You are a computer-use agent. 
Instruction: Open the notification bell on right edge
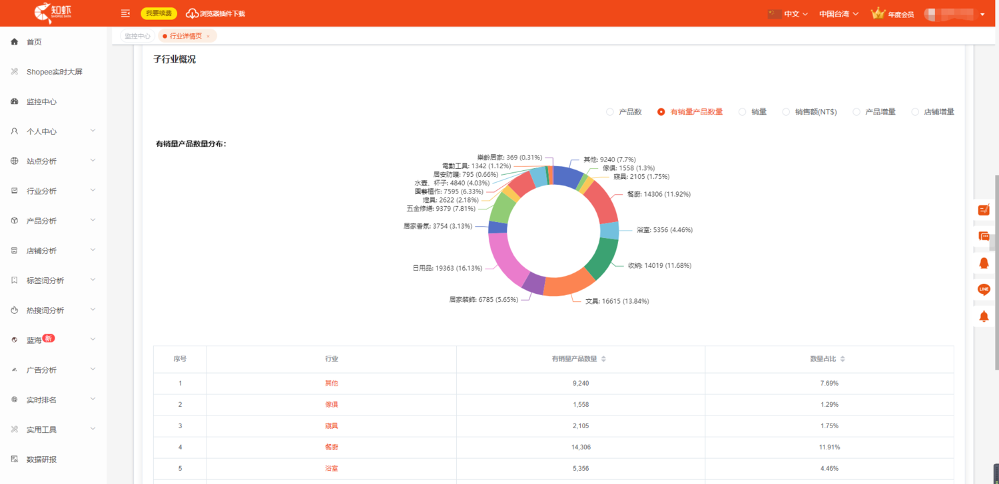point(984,316)
